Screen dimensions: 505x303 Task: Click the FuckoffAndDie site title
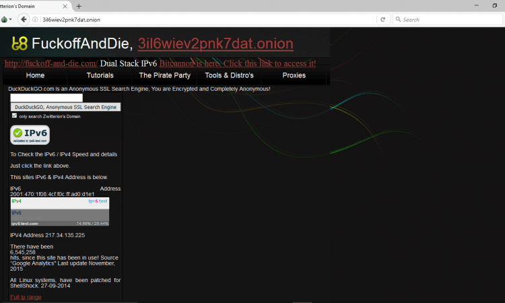(x=82, y=44)
